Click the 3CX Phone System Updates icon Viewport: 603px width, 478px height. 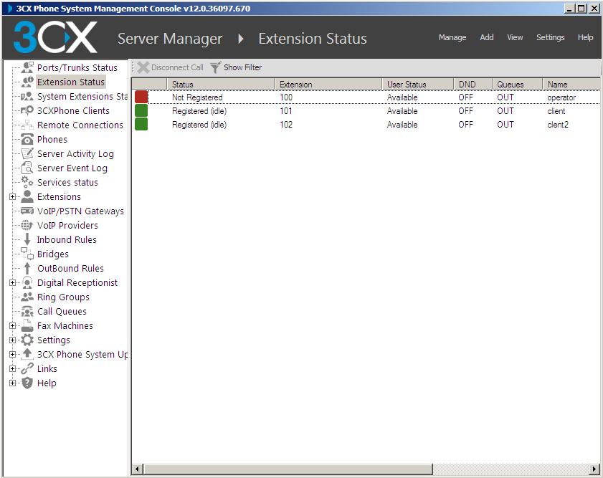(x=27, y=354)
